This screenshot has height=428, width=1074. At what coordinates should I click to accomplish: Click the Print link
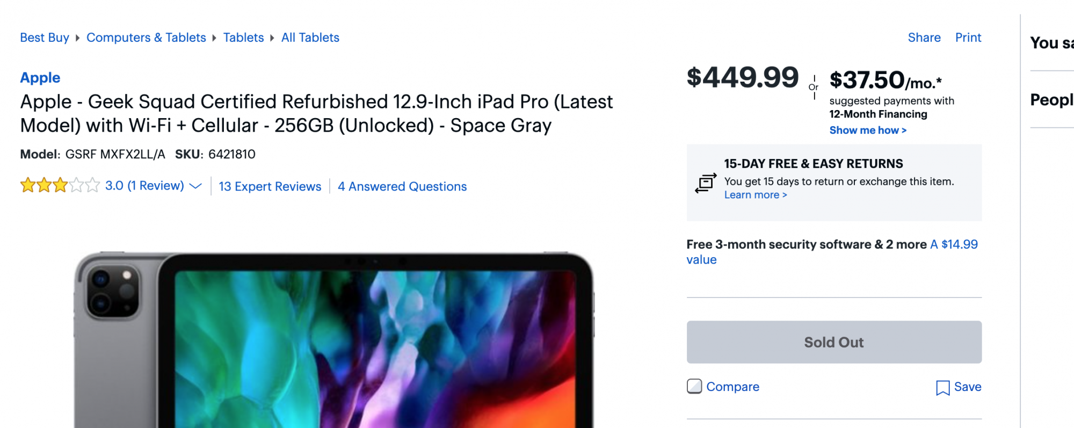pyautogui.click(x=968, y=38)
